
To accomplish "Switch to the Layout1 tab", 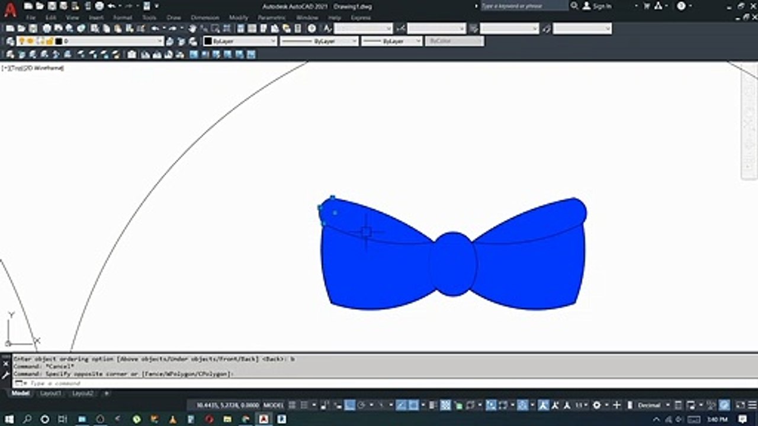I will coord(50,393).
